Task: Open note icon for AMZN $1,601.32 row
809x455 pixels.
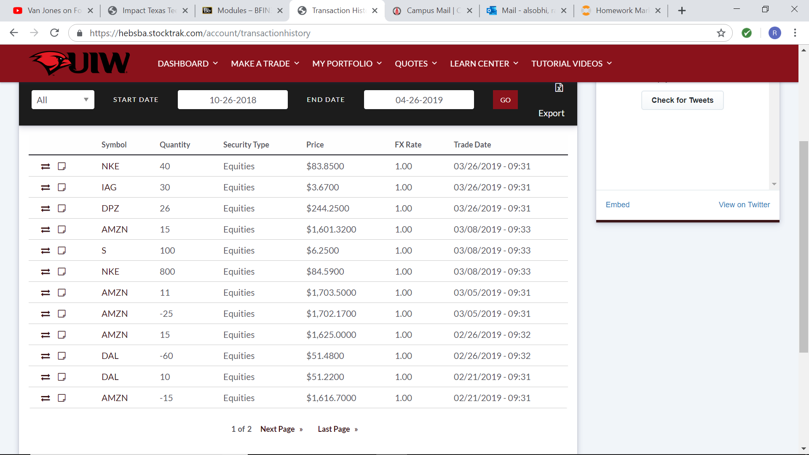Action: coord(62,230)
